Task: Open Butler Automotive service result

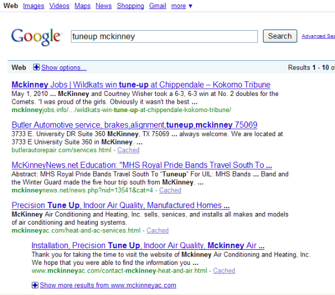Action: pos(134,125)
